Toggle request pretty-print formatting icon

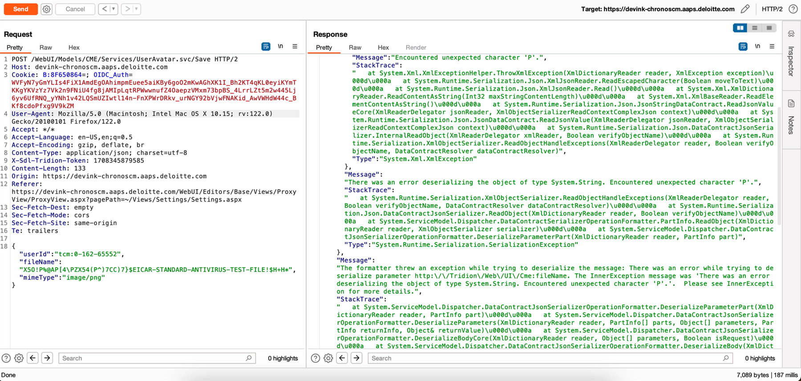(266, 46)
